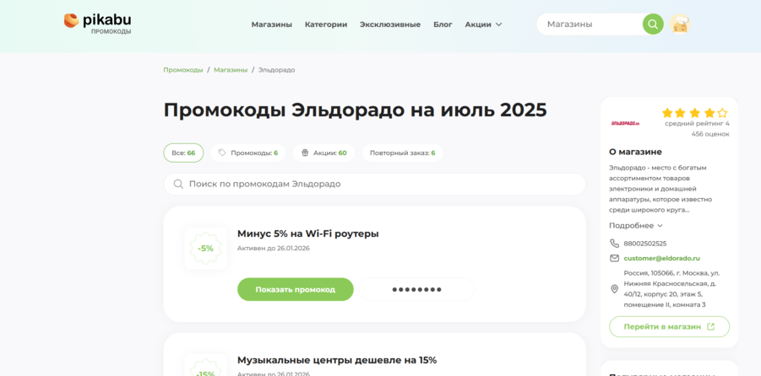Screen dimensions: 761x376
Task: Click the tag icon in Промокоды filter
Action: coord(222,153)
